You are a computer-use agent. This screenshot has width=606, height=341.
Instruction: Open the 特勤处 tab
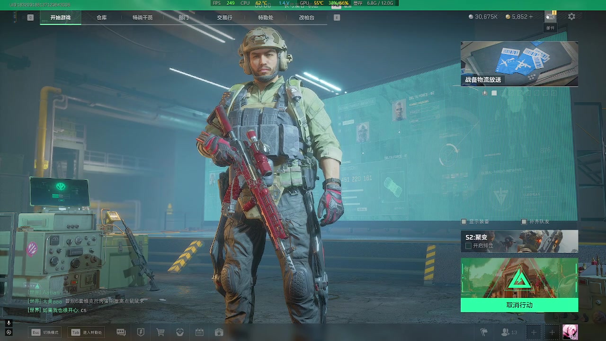coord(266,18)
